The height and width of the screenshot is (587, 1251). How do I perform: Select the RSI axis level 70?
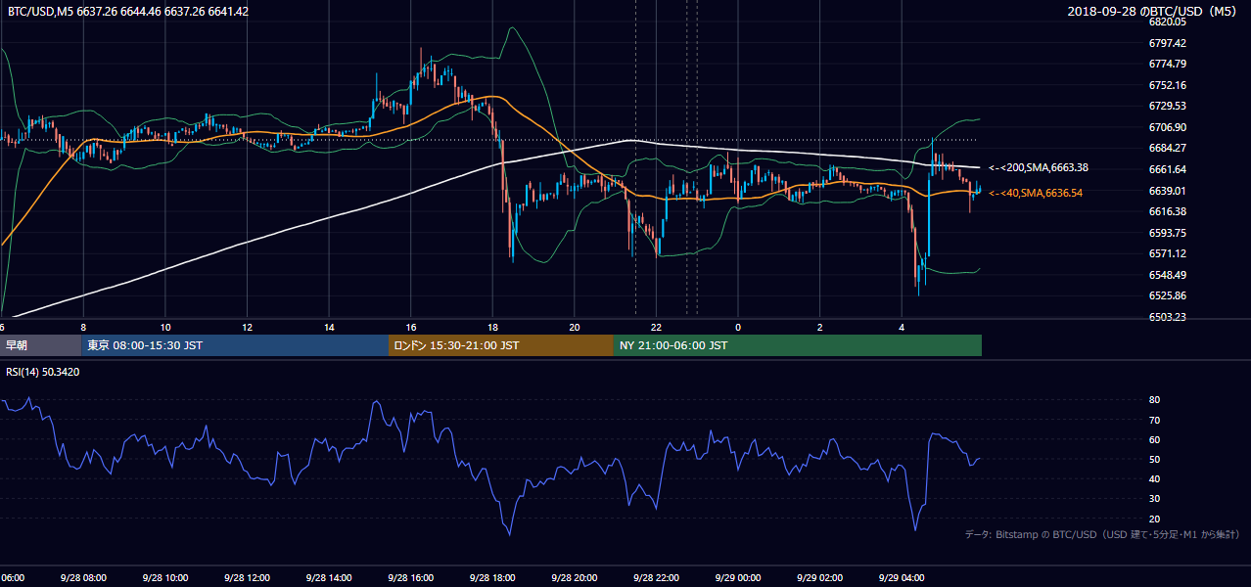coord(1154,420)
